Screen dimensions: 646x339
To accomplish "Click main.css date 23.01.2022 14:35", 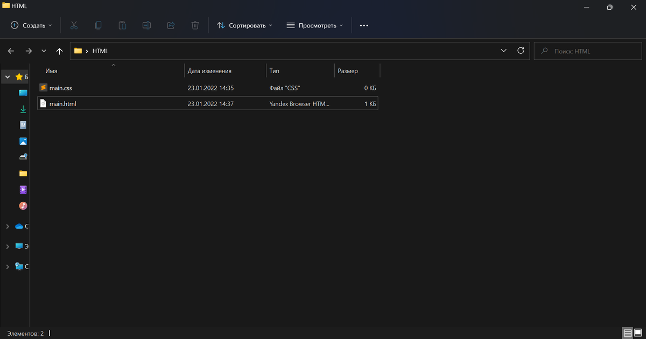I will 210,88.
